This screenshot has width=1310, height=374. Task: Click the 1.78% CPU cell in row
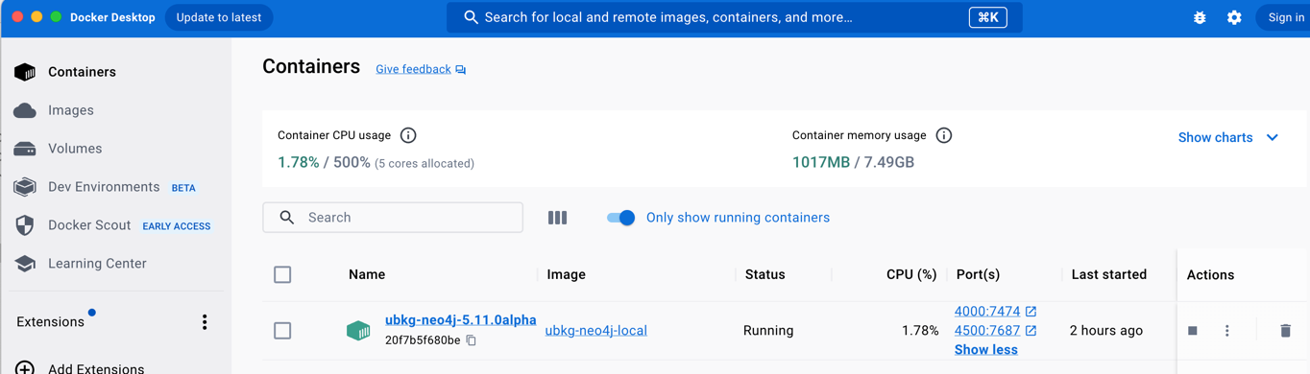coord(920,331)
